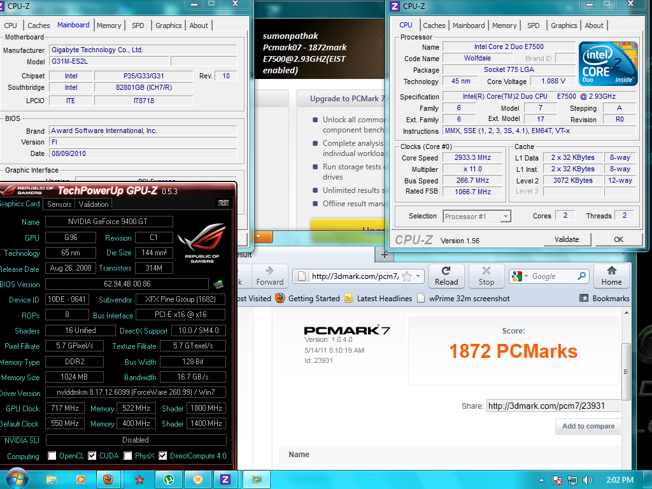The image size is (652, 489).
Task: Switch to CPU tab in left CPU-Z
Action: click(10, 25)
